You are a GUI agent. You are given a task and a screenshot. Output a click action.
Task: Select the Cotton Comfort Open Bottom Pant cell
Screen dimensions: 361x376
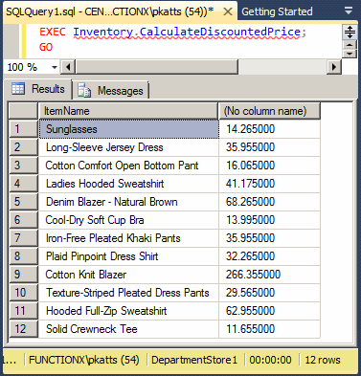[129, 166]
